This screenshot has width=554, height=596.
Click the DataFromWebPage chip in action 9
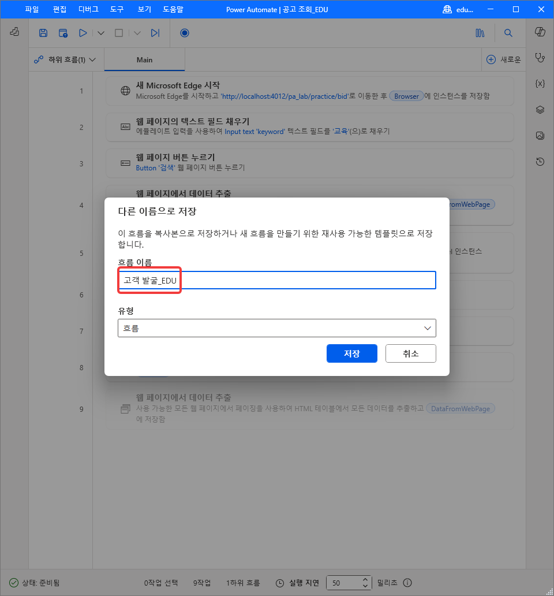[x=461, y=409]
